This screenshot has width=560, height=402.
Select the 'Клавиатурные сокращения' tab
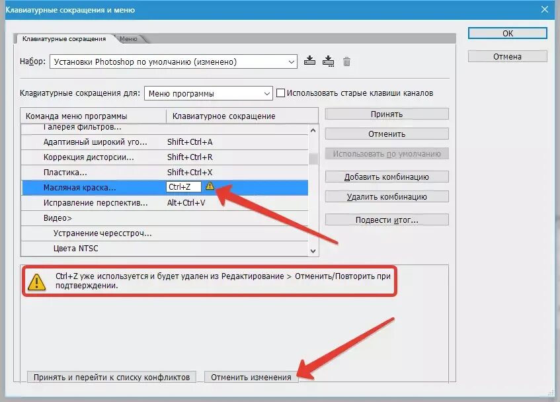coord(64,39)
